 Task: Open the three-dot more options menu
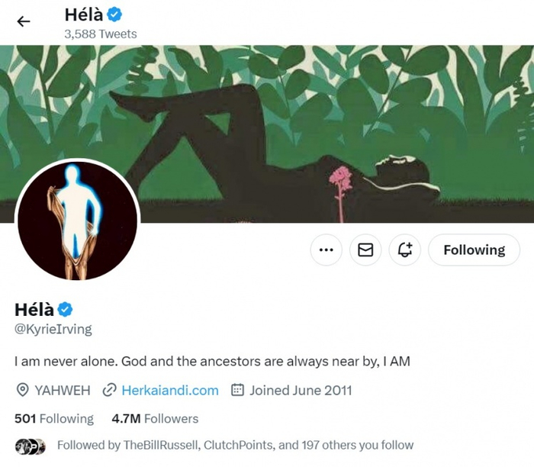coord(327,250)
